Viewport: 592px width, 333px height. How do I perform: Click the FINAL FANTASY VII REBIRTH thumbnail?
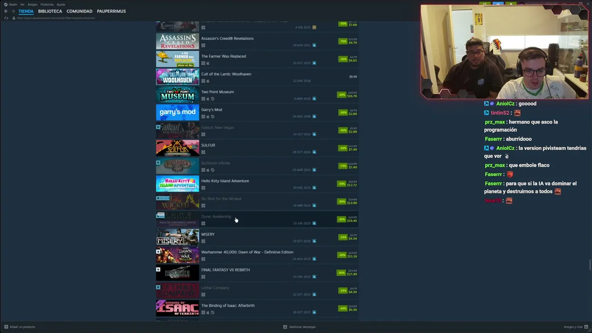tap(178, 273)
